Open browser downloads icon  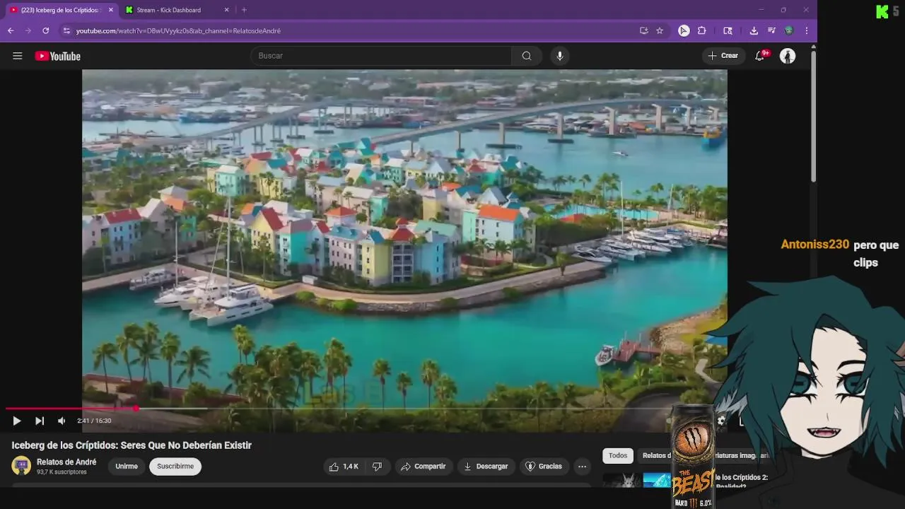point(754,31)
